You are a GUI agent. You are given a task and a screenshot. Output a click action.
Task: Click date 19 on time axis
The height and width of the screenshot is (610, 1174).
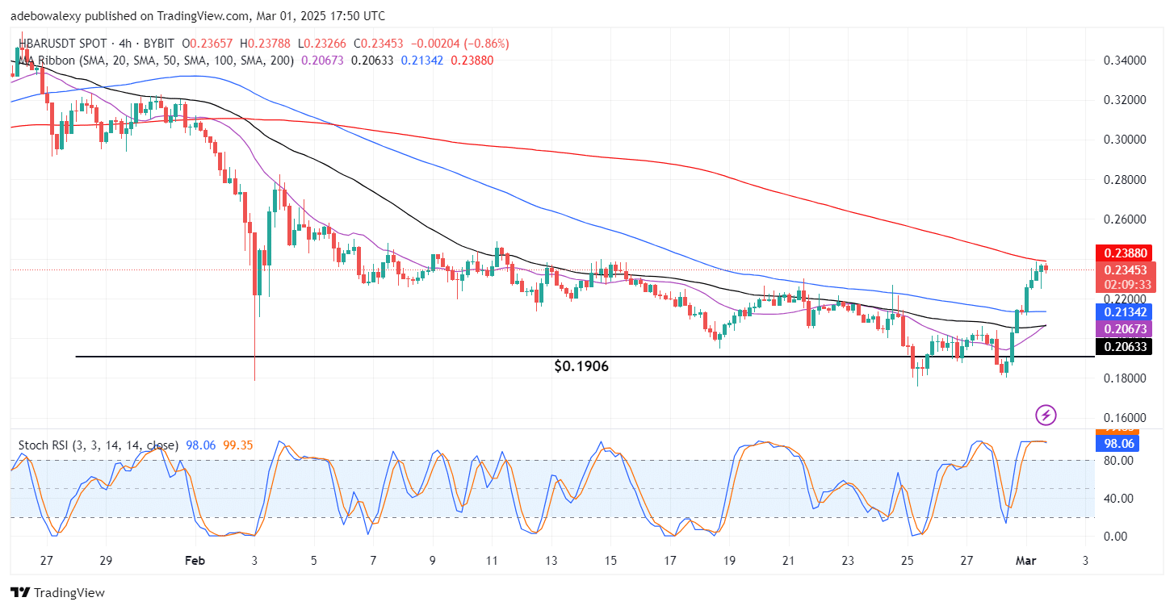click(729, 561)
